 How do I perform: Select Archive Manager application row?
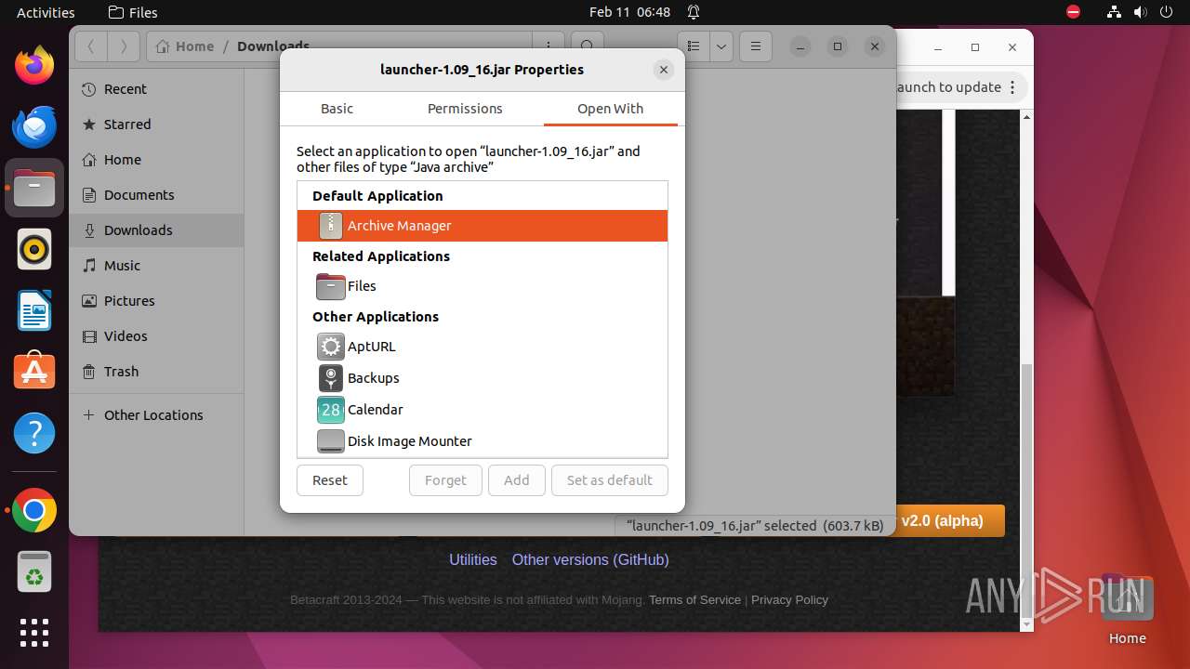point(483,226)
